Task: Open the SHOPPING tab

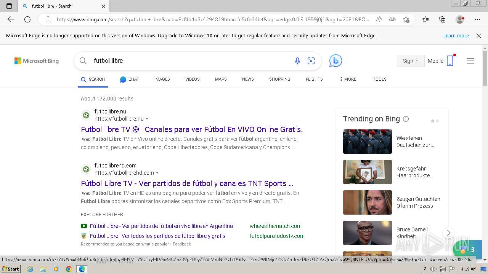Action: (x=280, y=79)
